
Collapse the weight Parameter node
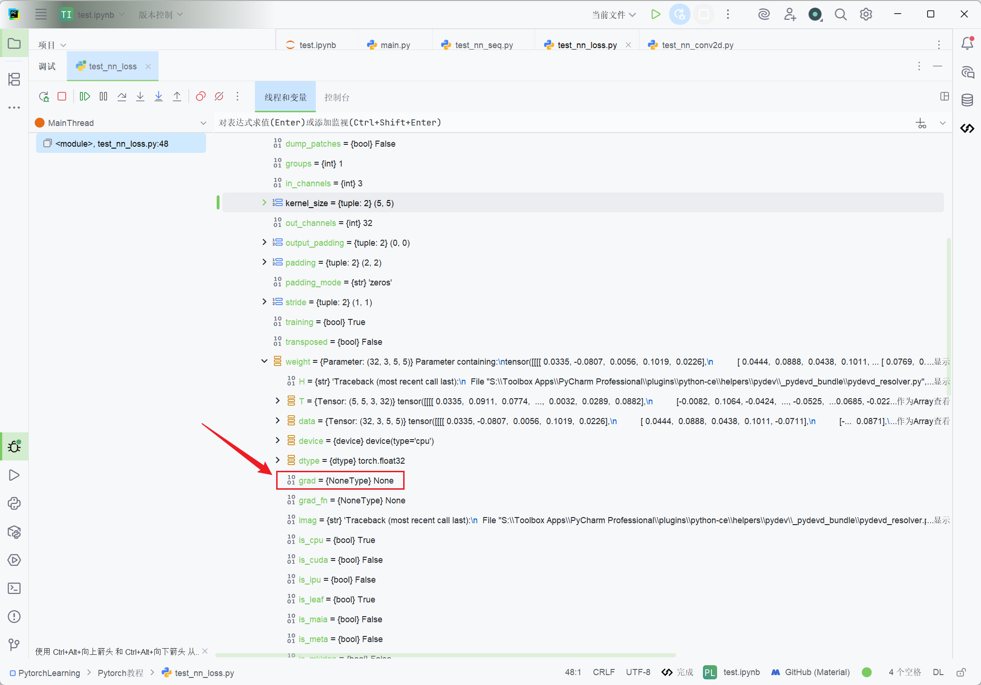coord(264,361)
